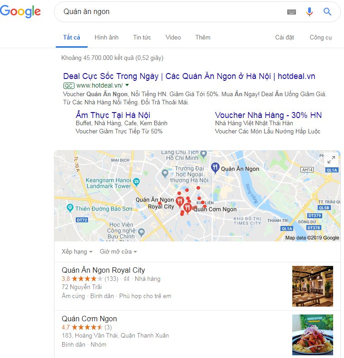Viewport: 344px width, 358px height.
Task: Open the Thêm menu
Action: 203,38
